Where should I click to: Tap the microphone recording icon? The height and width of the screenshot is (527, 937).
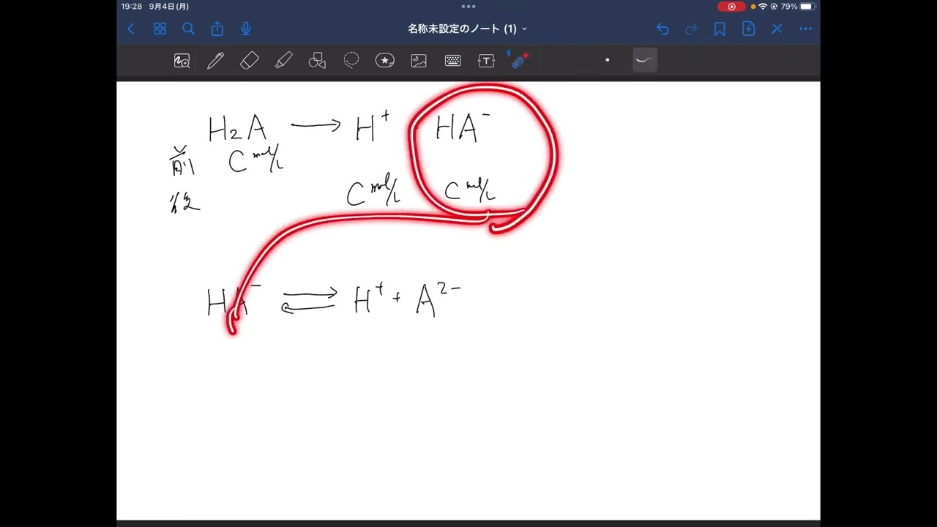246,29
